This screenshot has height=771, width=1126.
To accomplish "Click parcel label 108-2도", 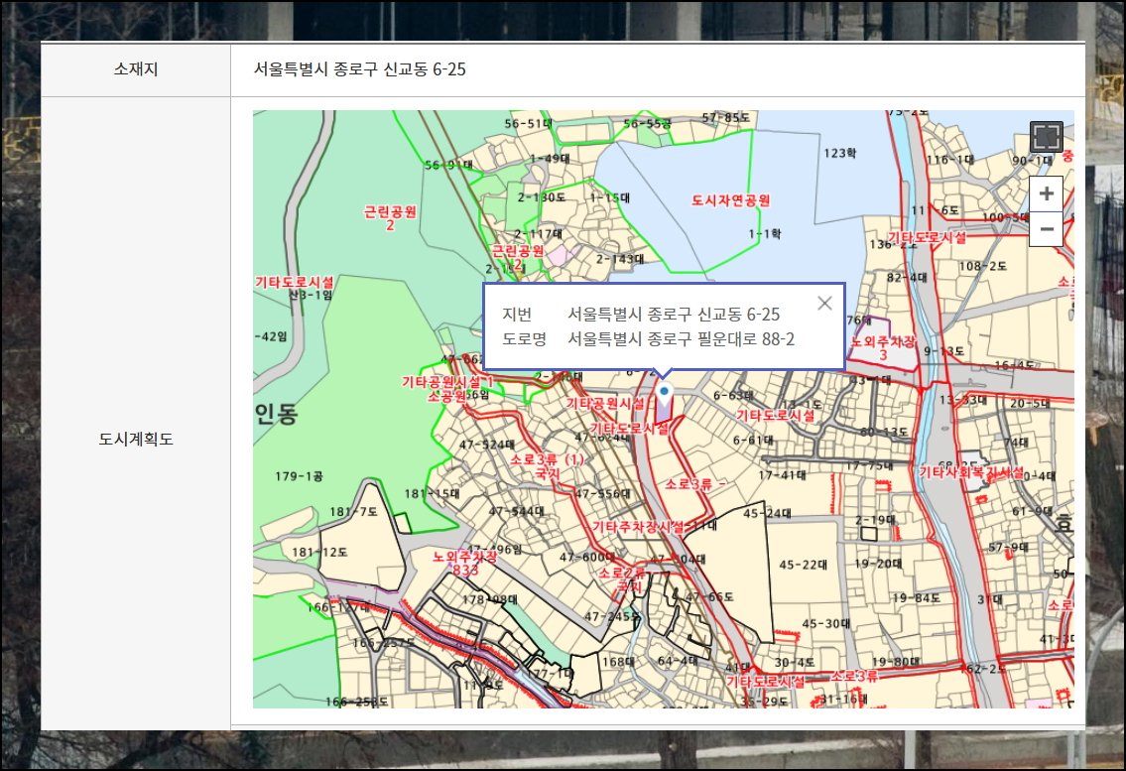I will [x=982, y=266].
